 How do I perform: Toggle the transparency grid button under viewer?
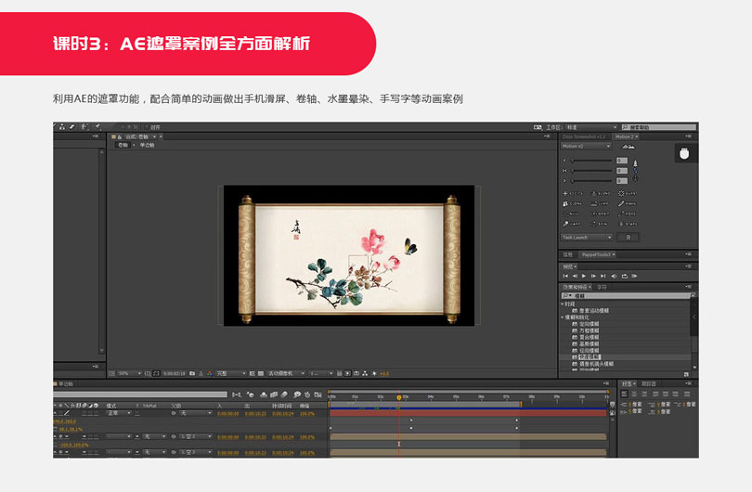(261, 373)
